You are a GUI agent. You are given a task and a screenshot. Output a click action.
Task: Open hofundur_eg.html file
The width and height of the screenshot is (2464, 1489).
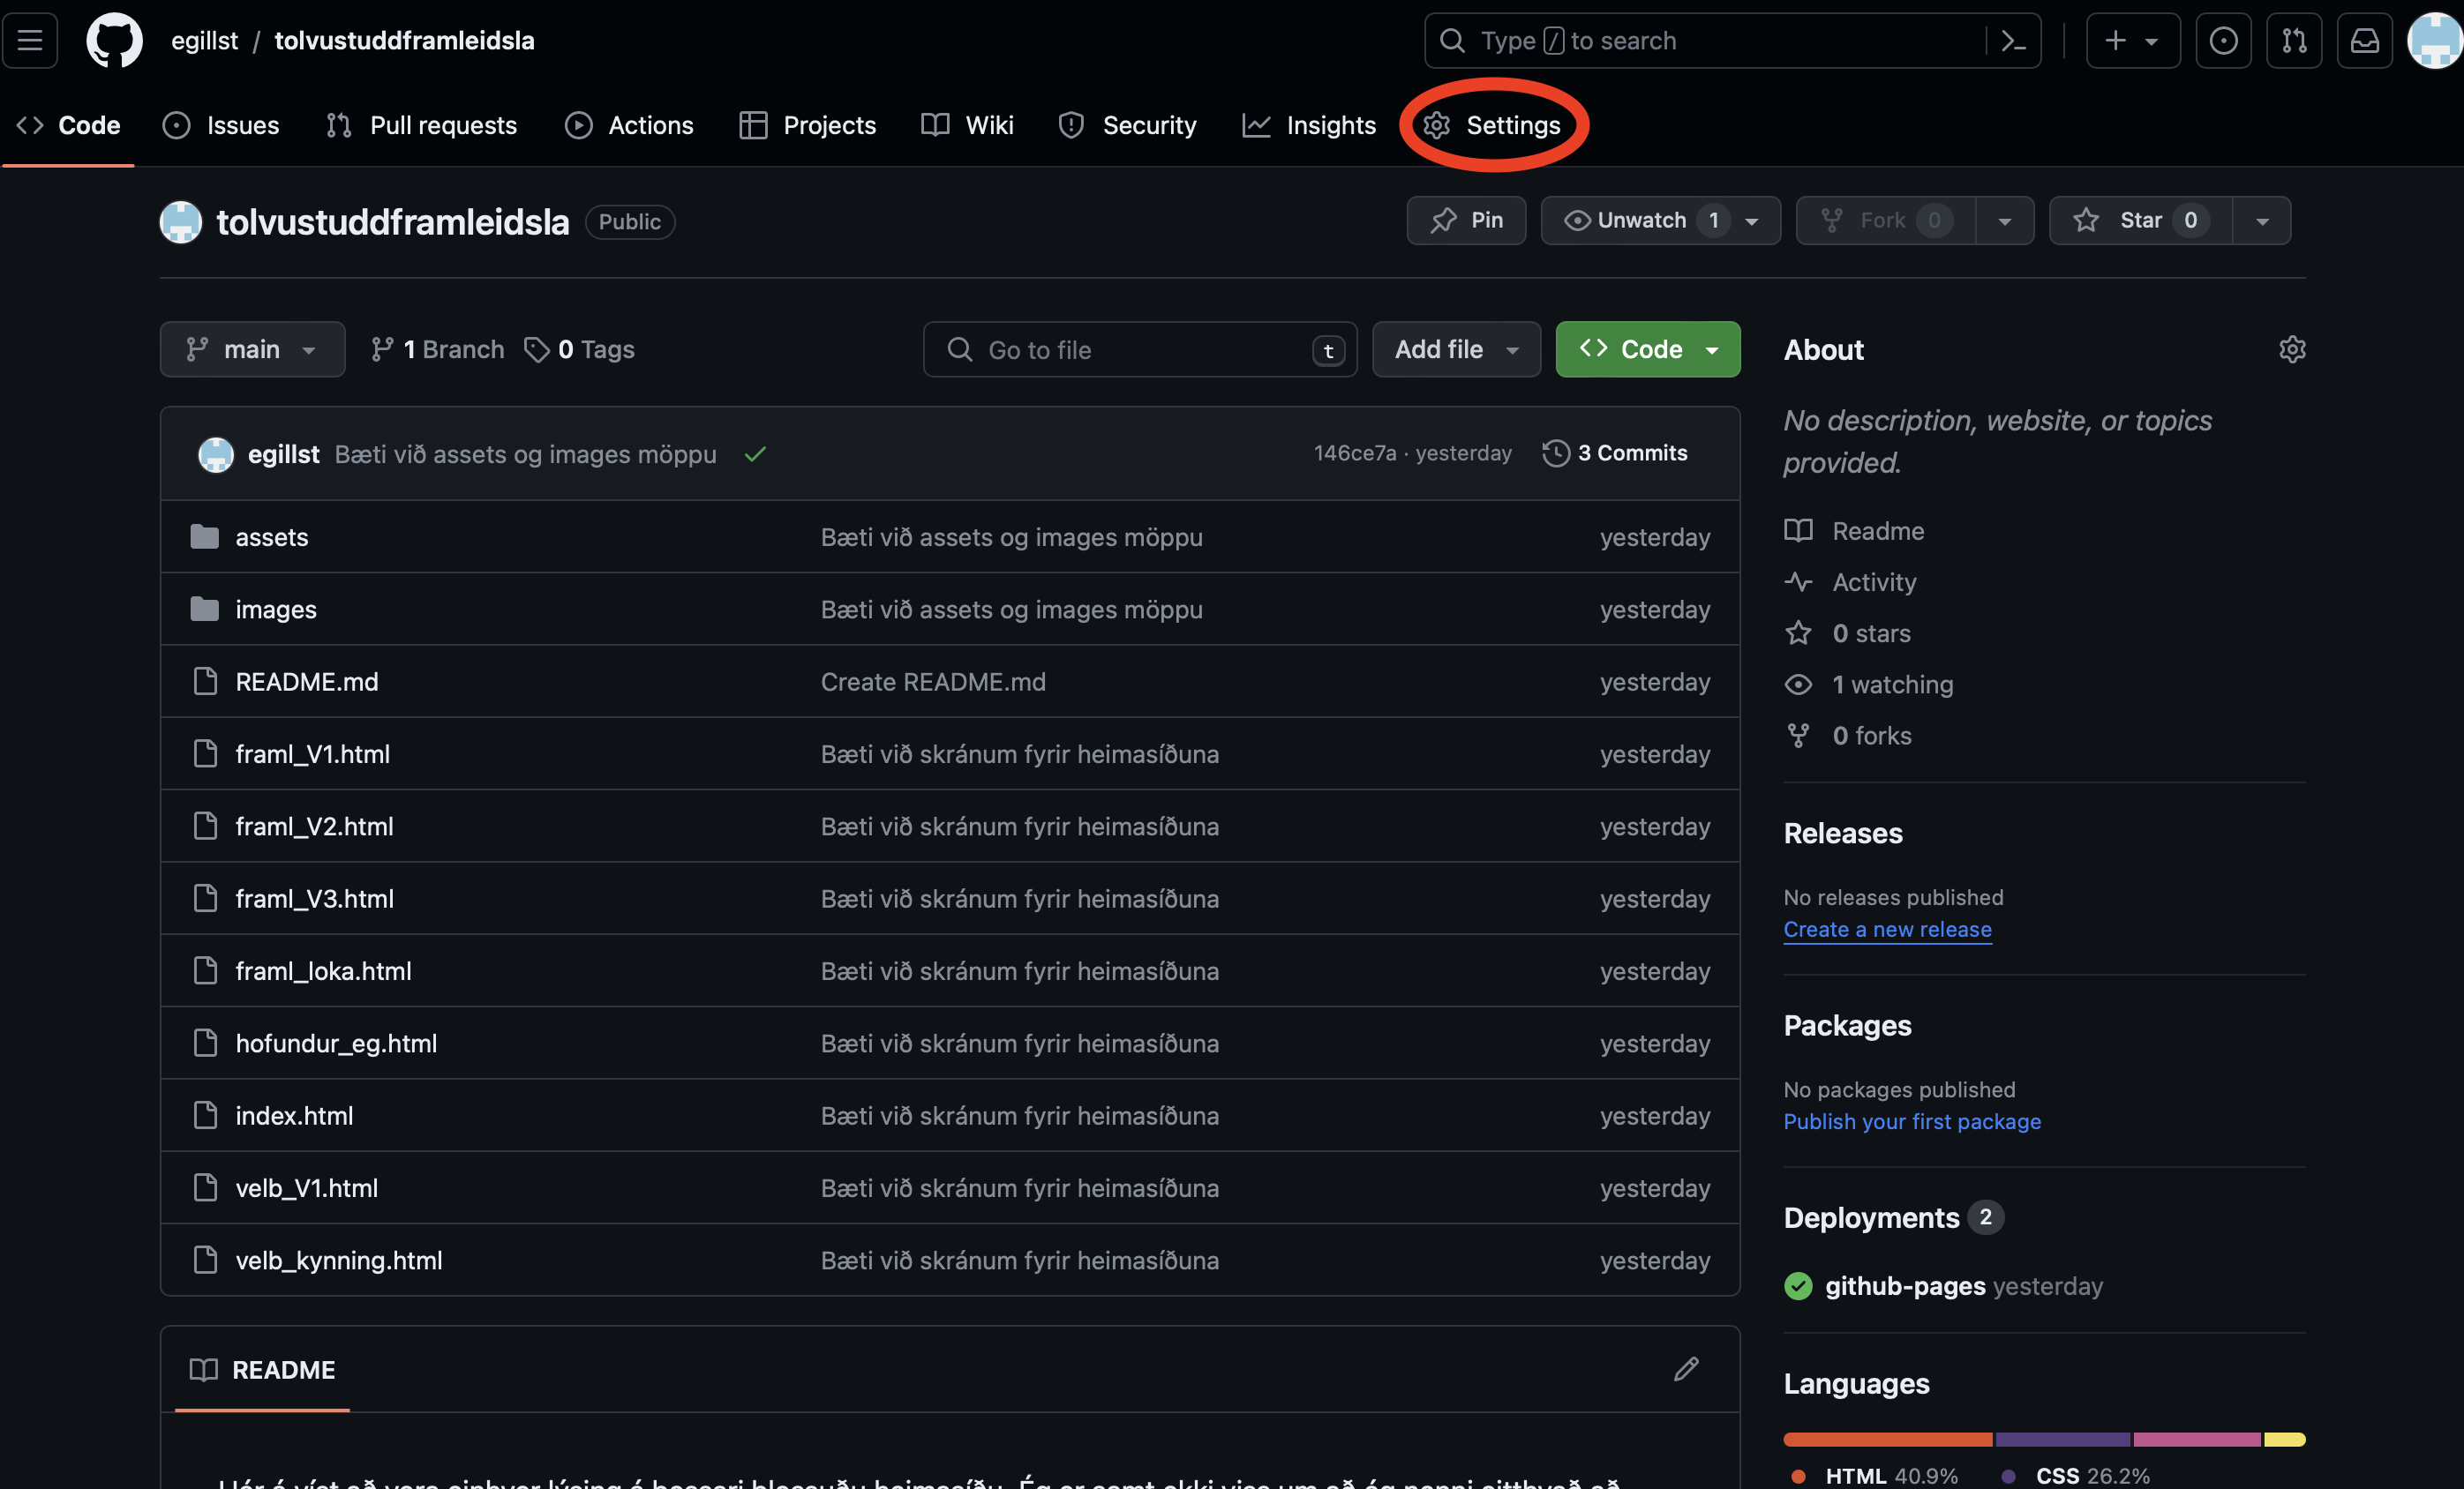(x=336, y=1044)
